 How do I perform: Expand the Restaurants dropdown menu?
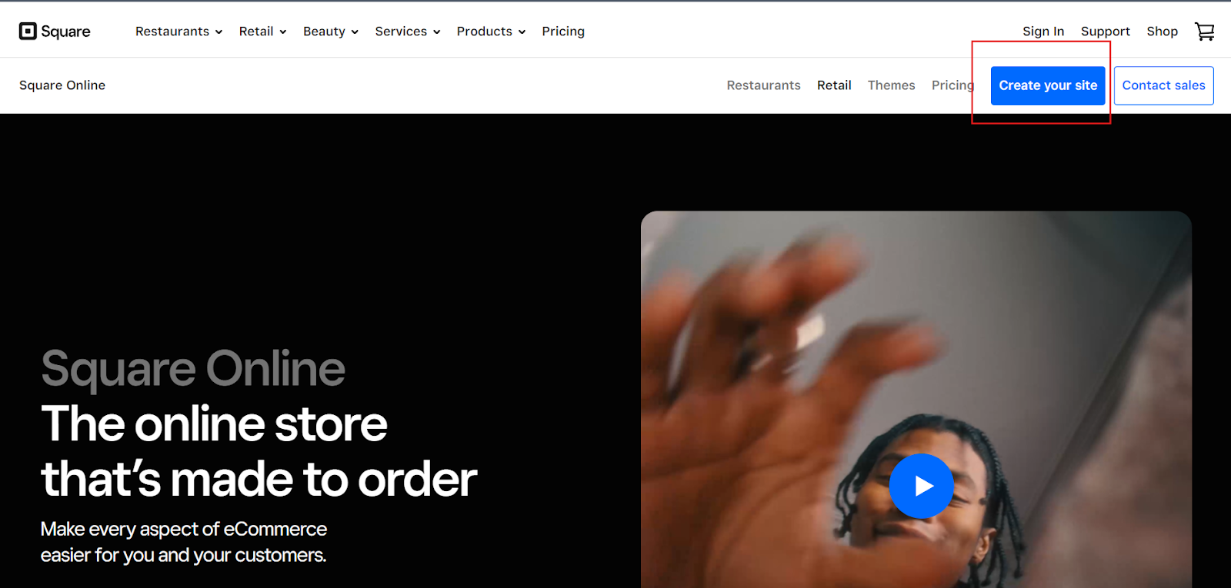click(x=178, y=32)
